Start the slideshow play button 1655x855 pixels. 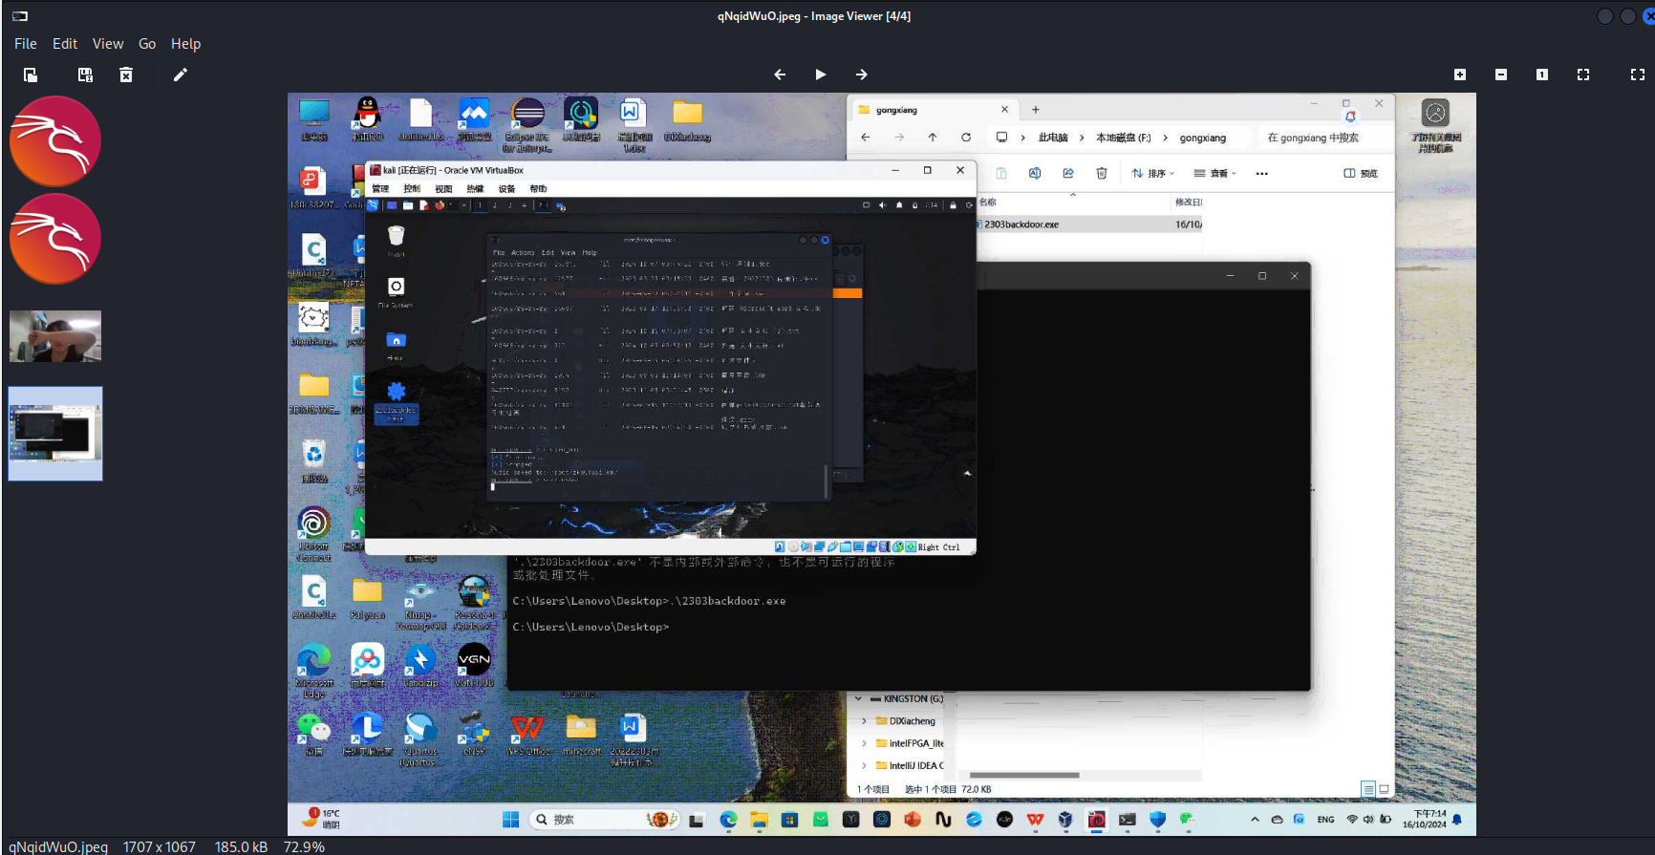coord(821,75)
